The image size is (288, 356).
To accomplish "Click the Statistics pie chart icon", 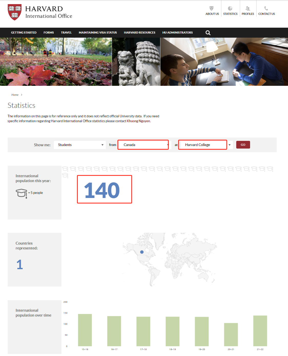I will [230, 8].
